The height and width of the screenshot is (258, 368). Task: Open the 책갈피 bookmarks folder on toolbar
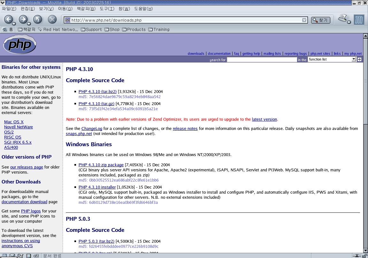27,30
